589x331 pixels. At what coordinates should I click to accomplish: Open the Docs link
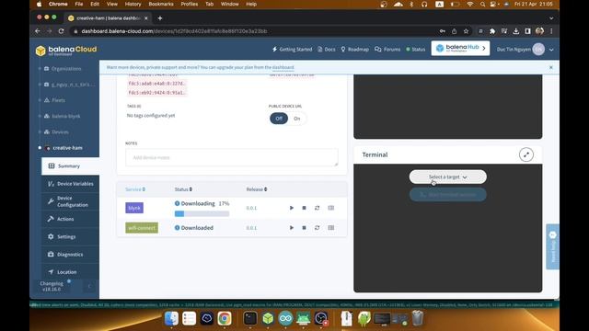click(327, 49)
